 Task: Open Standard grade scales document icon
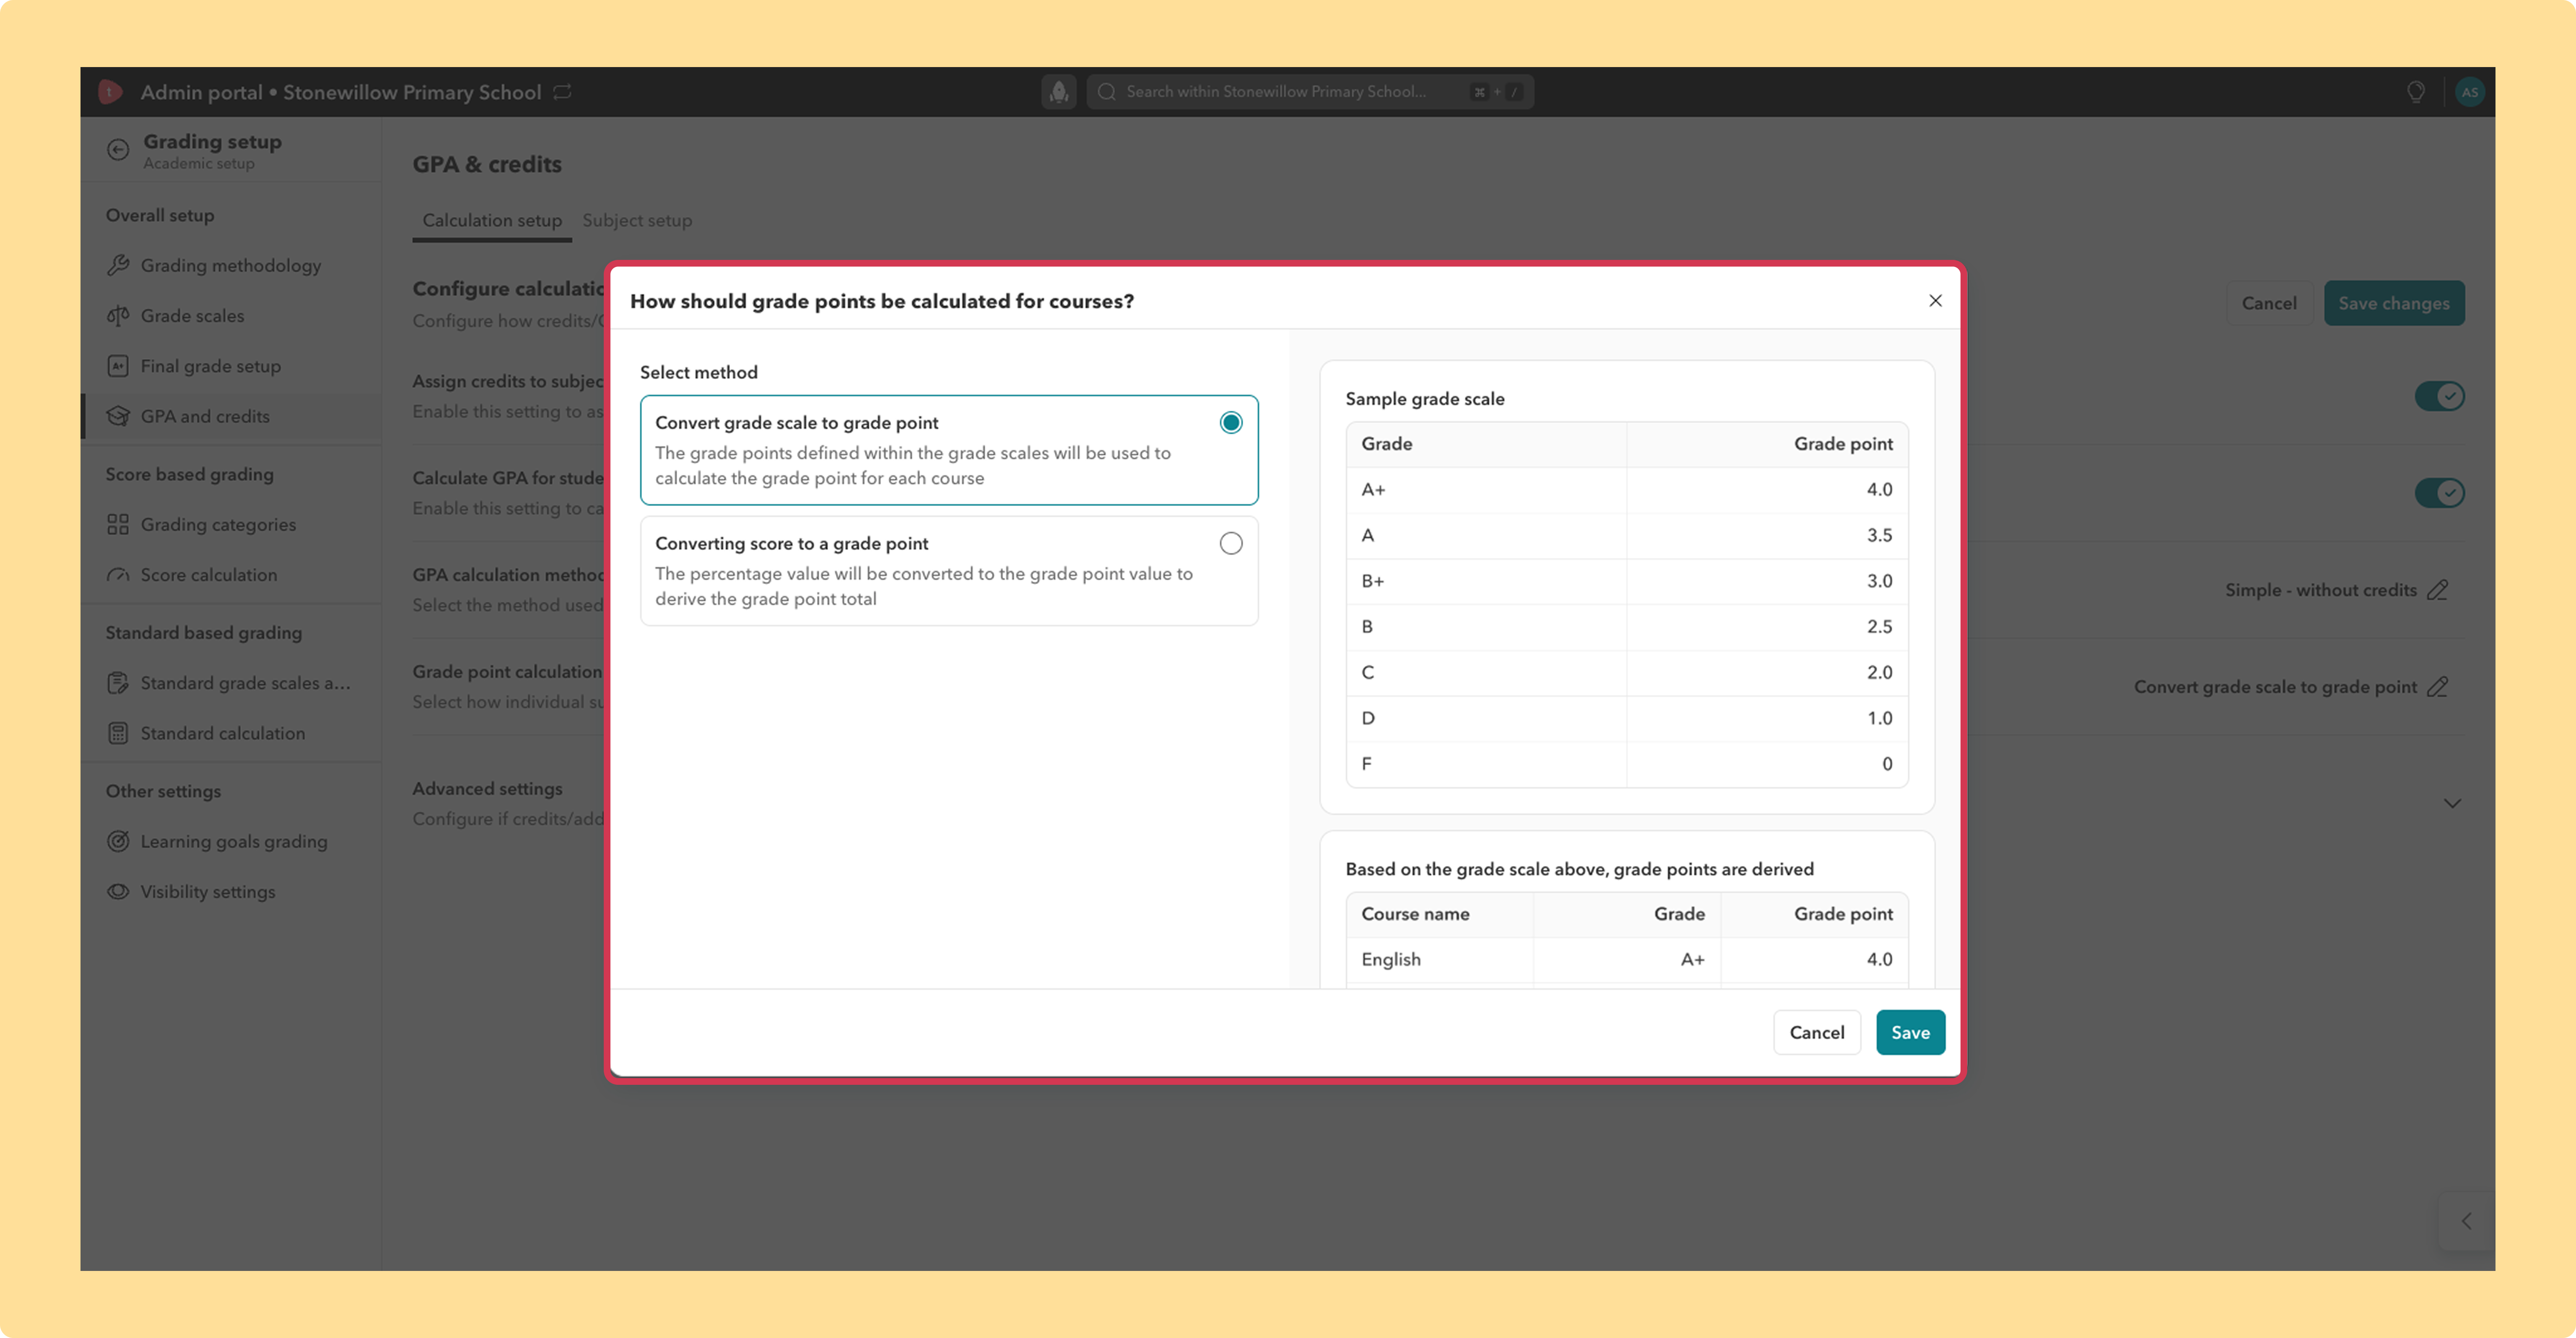tap(118, 683)
